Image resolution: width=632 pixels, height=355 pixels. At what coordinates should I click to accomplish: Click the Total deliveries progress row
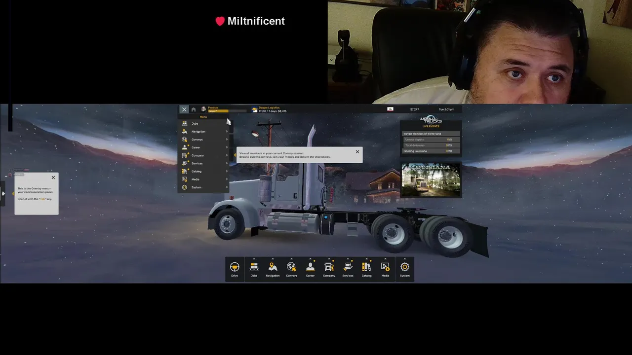(x=431, y=145)
